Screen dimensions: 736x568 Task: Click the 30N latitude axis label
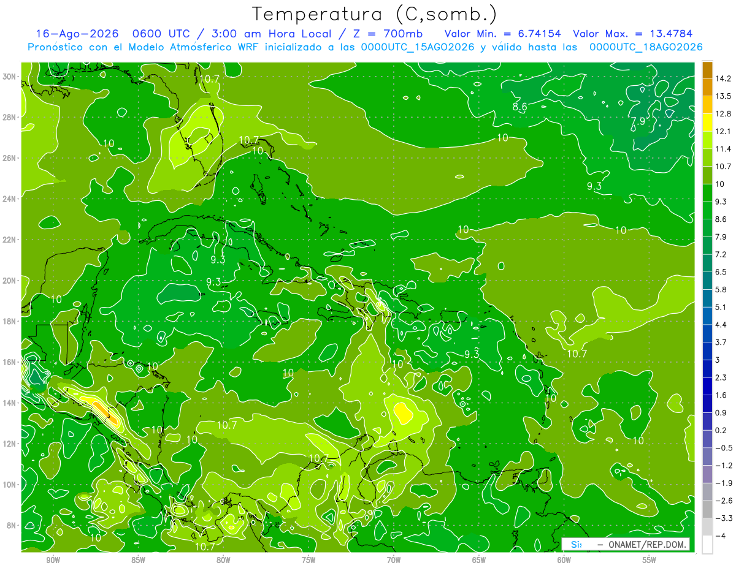pyautogui.click(x=10, y=77)
